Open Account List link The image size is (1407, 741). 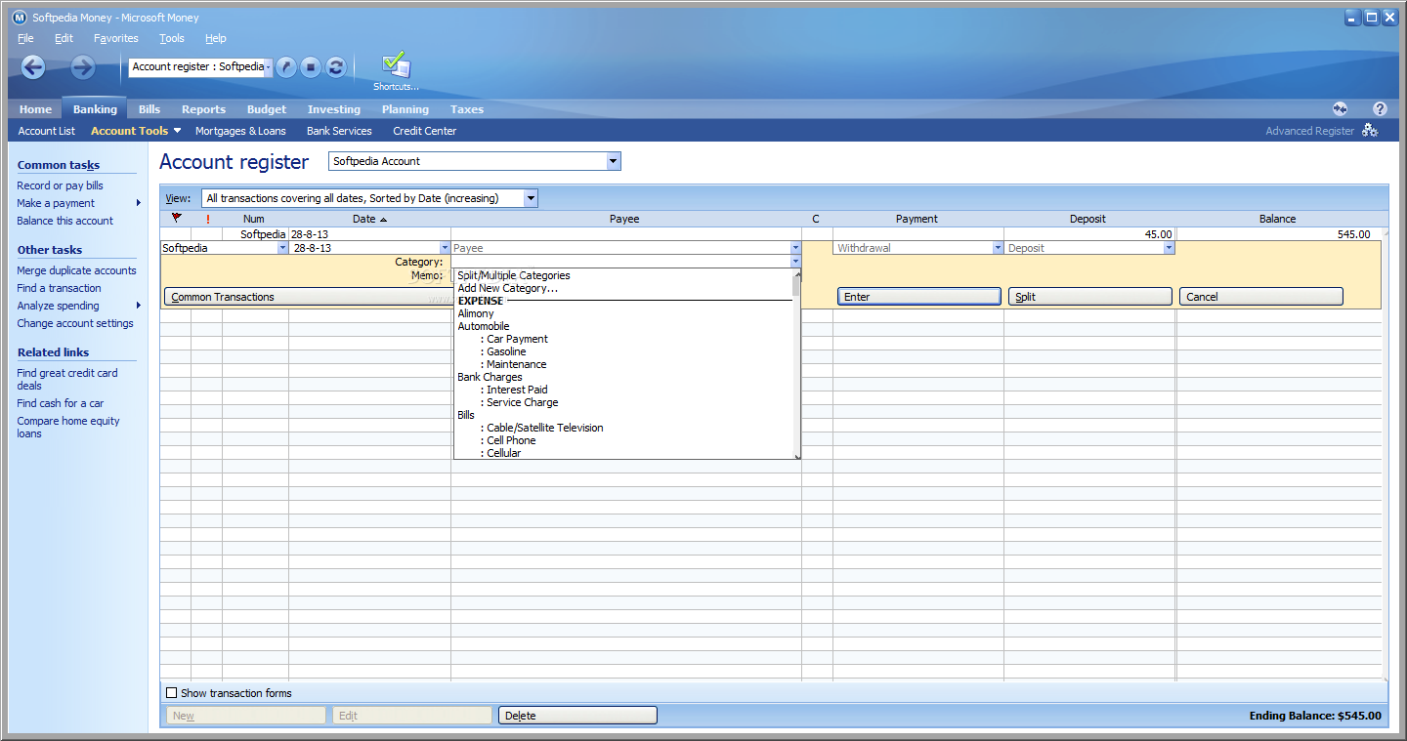(47, 131)
